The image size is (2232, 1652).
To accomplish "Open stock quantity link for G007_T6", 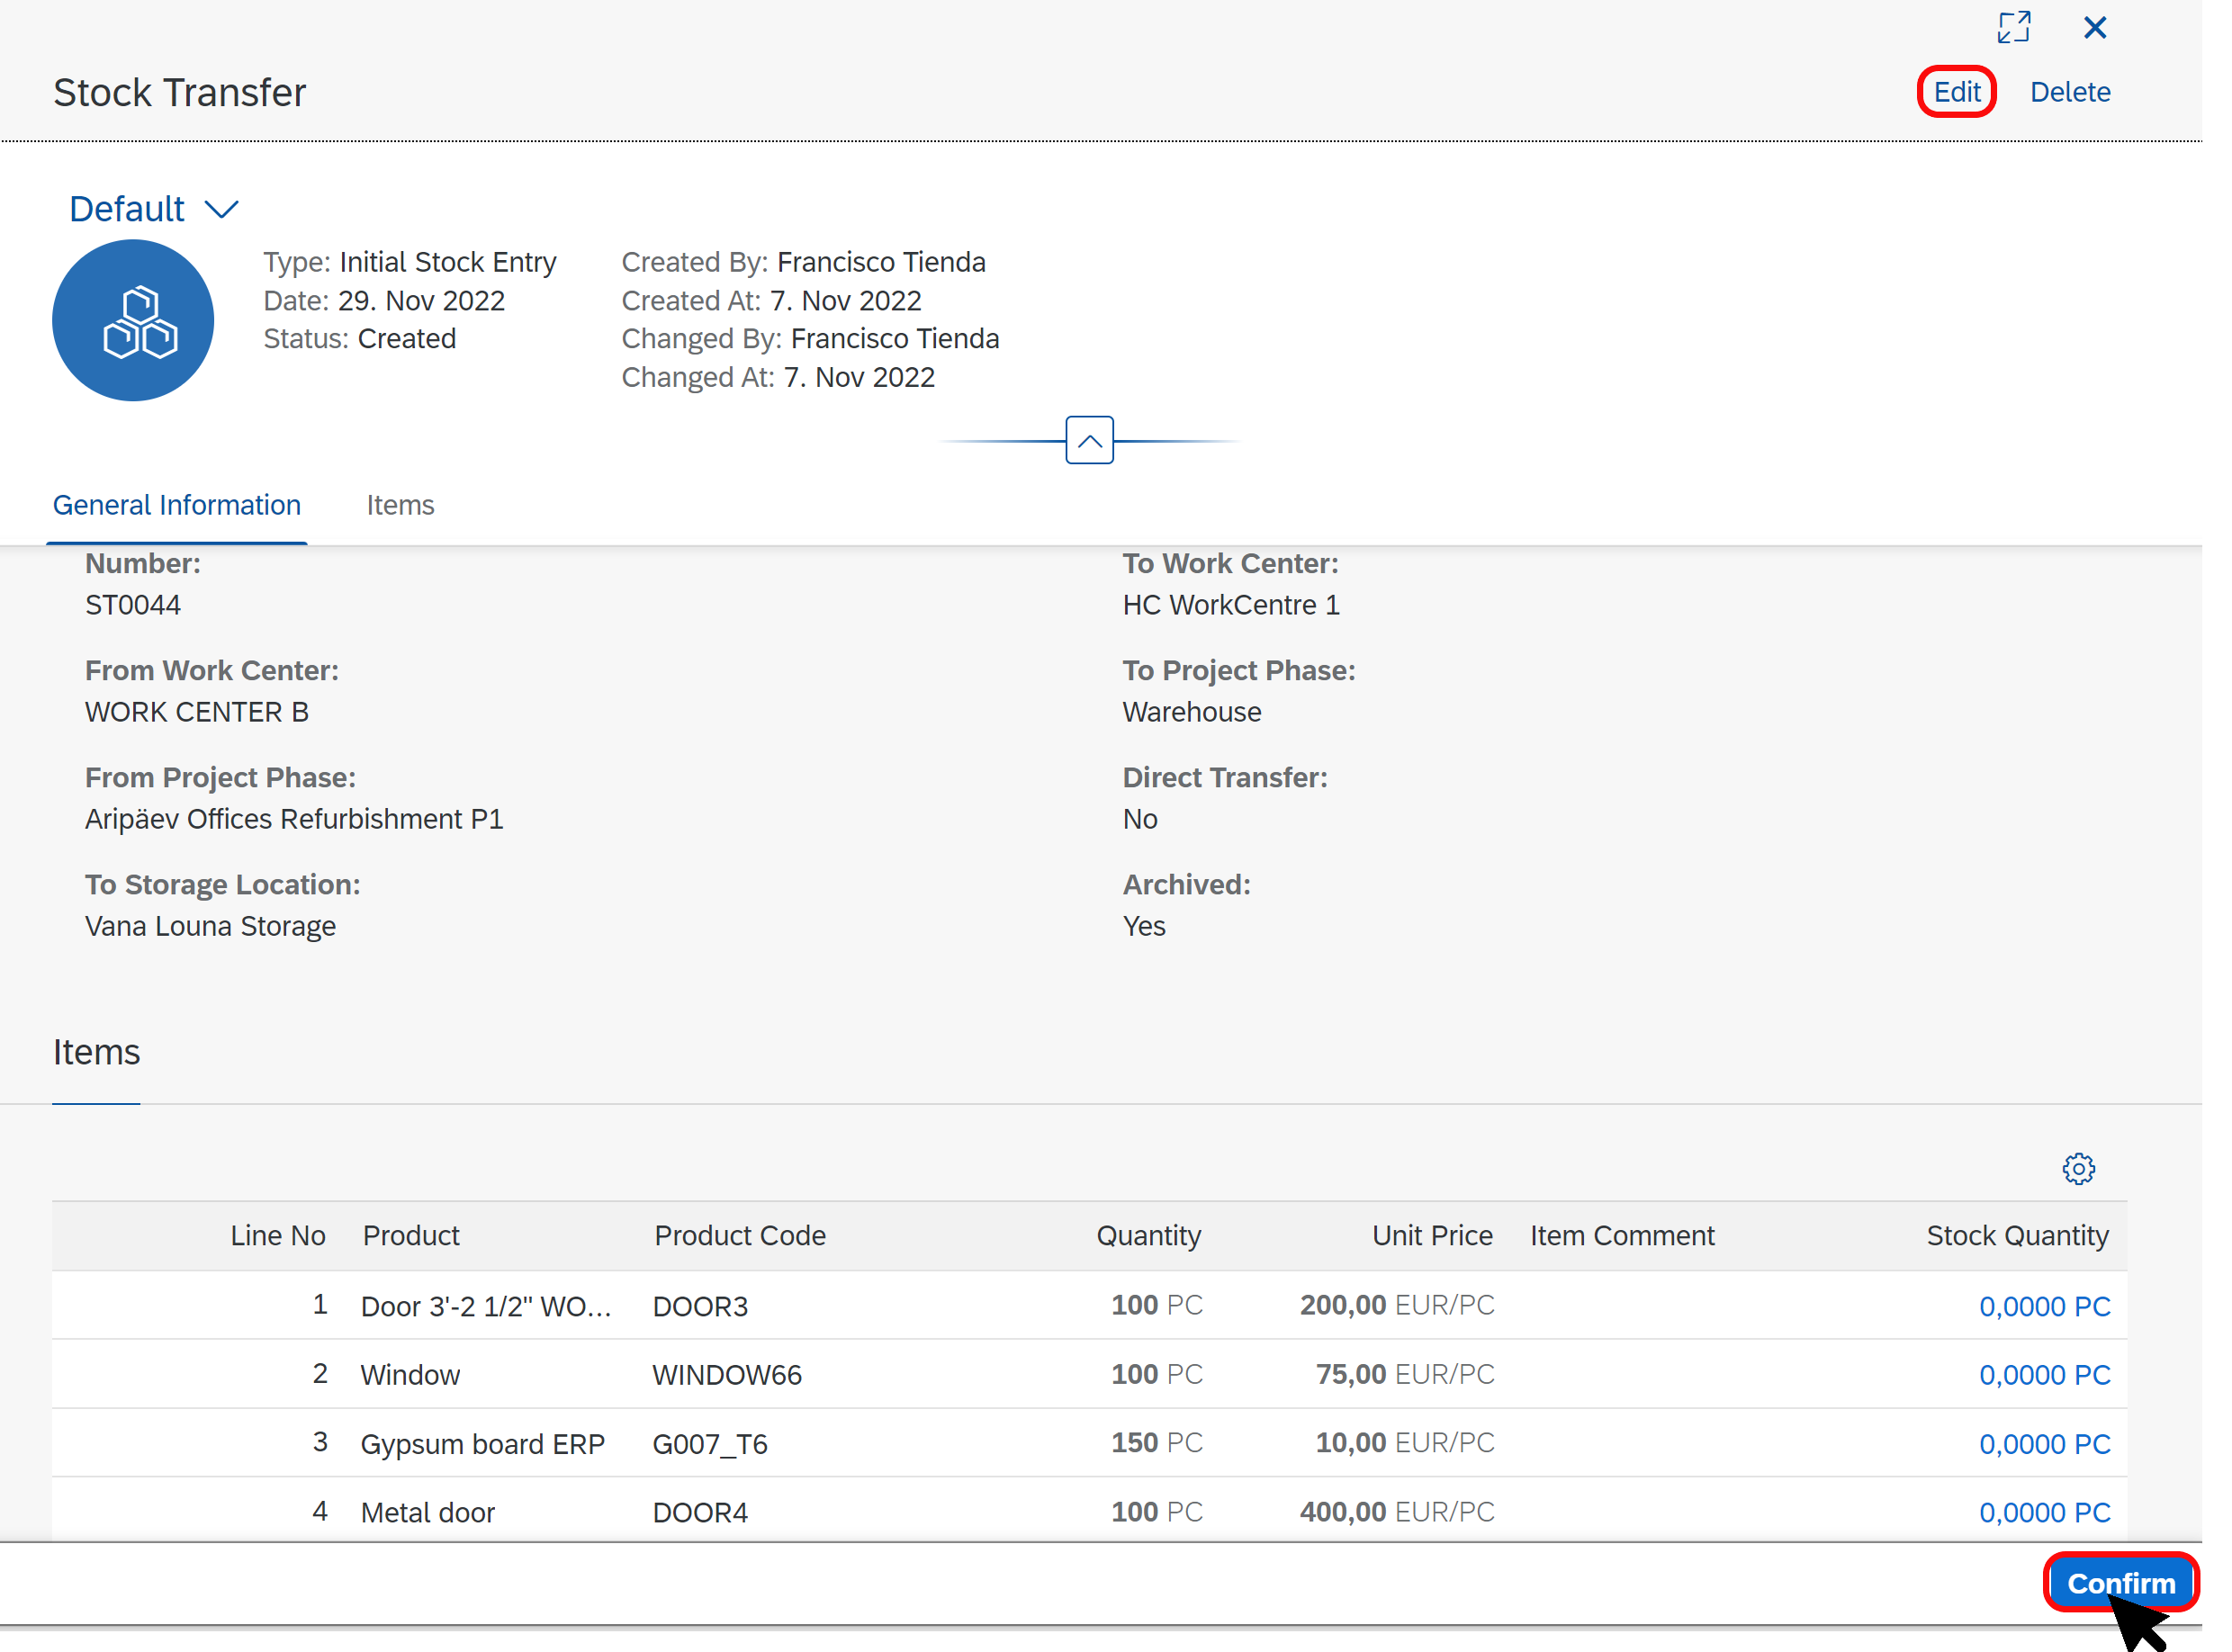I will coord(2044,1445).
